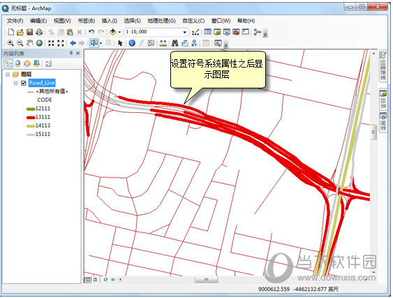Viewport: 393px width, 298px height.
Task: Click the red 13111 symbol swatch
Action: pyautogui.click(x=31, y=117)
